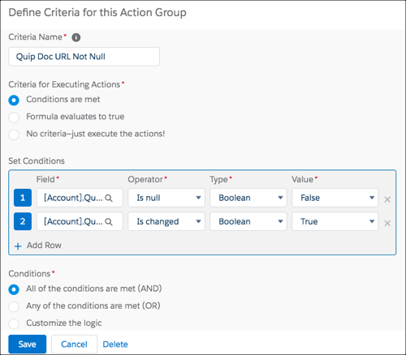Select condition row number 1 badge
The image size is (406, 355).
click(23, 198)
